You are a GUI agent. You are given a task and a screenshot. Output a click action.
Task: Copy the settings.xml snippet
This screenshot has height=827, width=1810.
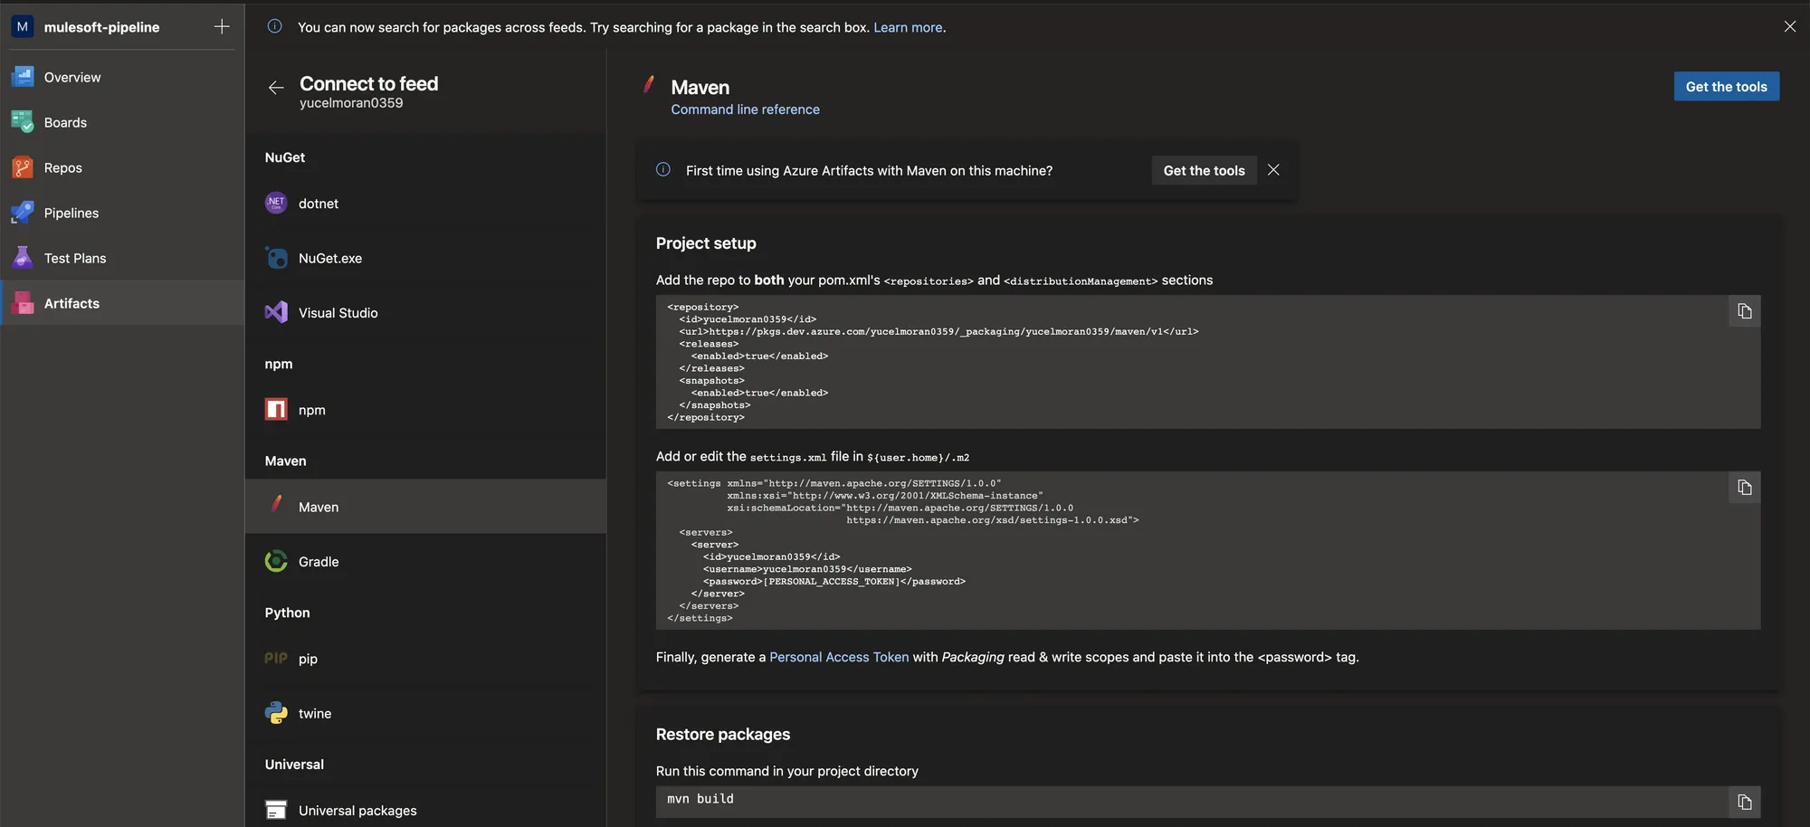click(1745, 488)
